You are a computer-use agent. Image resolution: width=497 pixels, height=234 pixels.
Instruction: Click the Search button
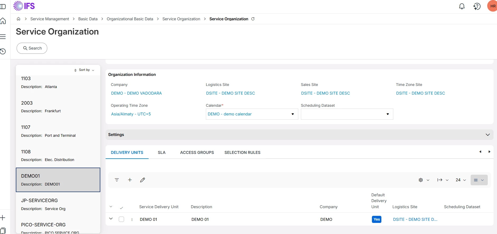[32, 48]
